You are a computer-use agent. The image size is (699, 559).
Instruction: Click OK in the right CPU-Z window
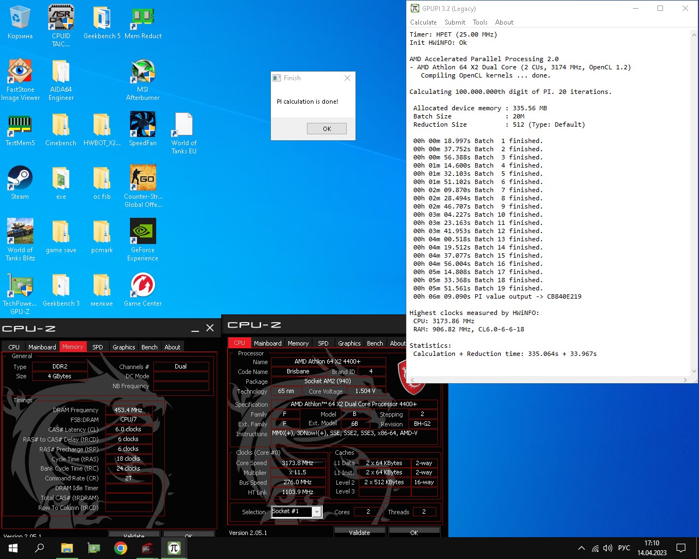414,532
